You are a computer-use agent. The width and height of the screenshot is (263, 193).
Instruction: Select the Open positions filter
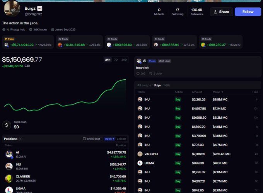pos(109,139)
